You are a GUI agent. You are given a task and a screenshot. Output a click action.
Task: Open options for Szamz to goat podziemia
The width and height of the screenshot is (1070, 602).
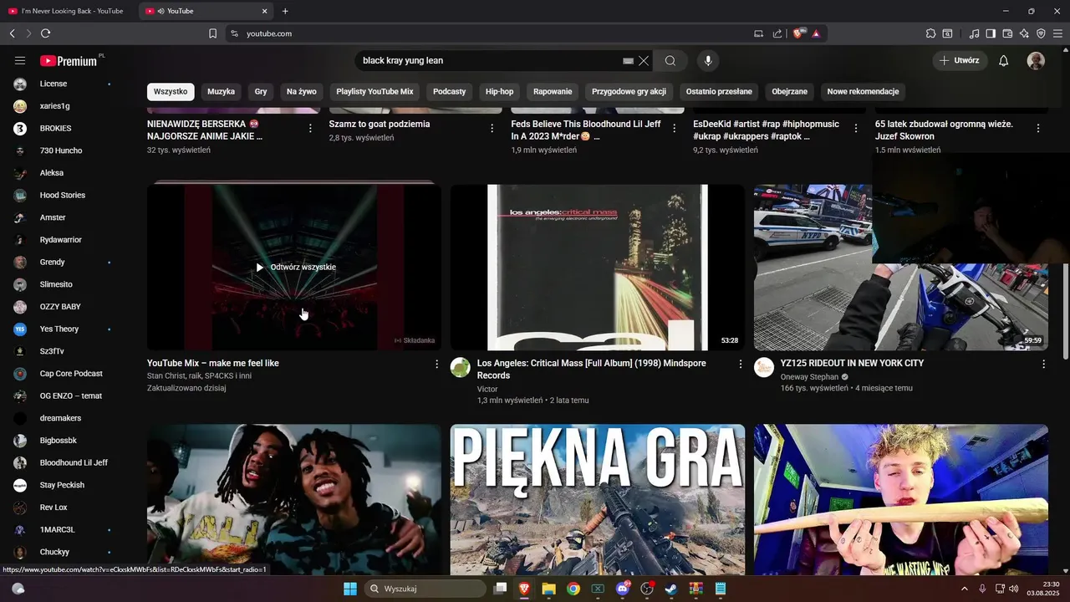coord(492,129)
